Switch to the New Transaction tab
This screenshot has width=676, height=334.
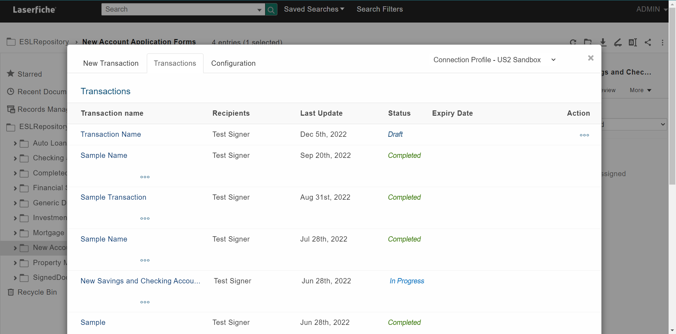click(x=111, y=63)
